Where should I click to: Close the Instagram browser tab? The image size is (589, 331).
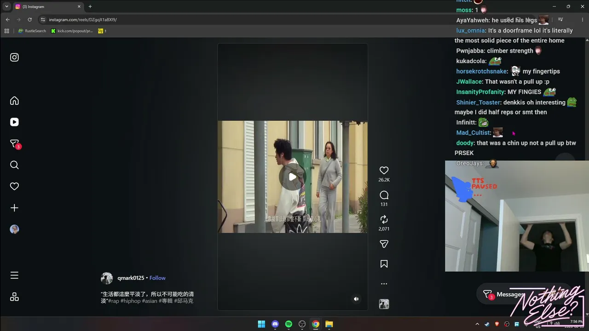[79, 6]
